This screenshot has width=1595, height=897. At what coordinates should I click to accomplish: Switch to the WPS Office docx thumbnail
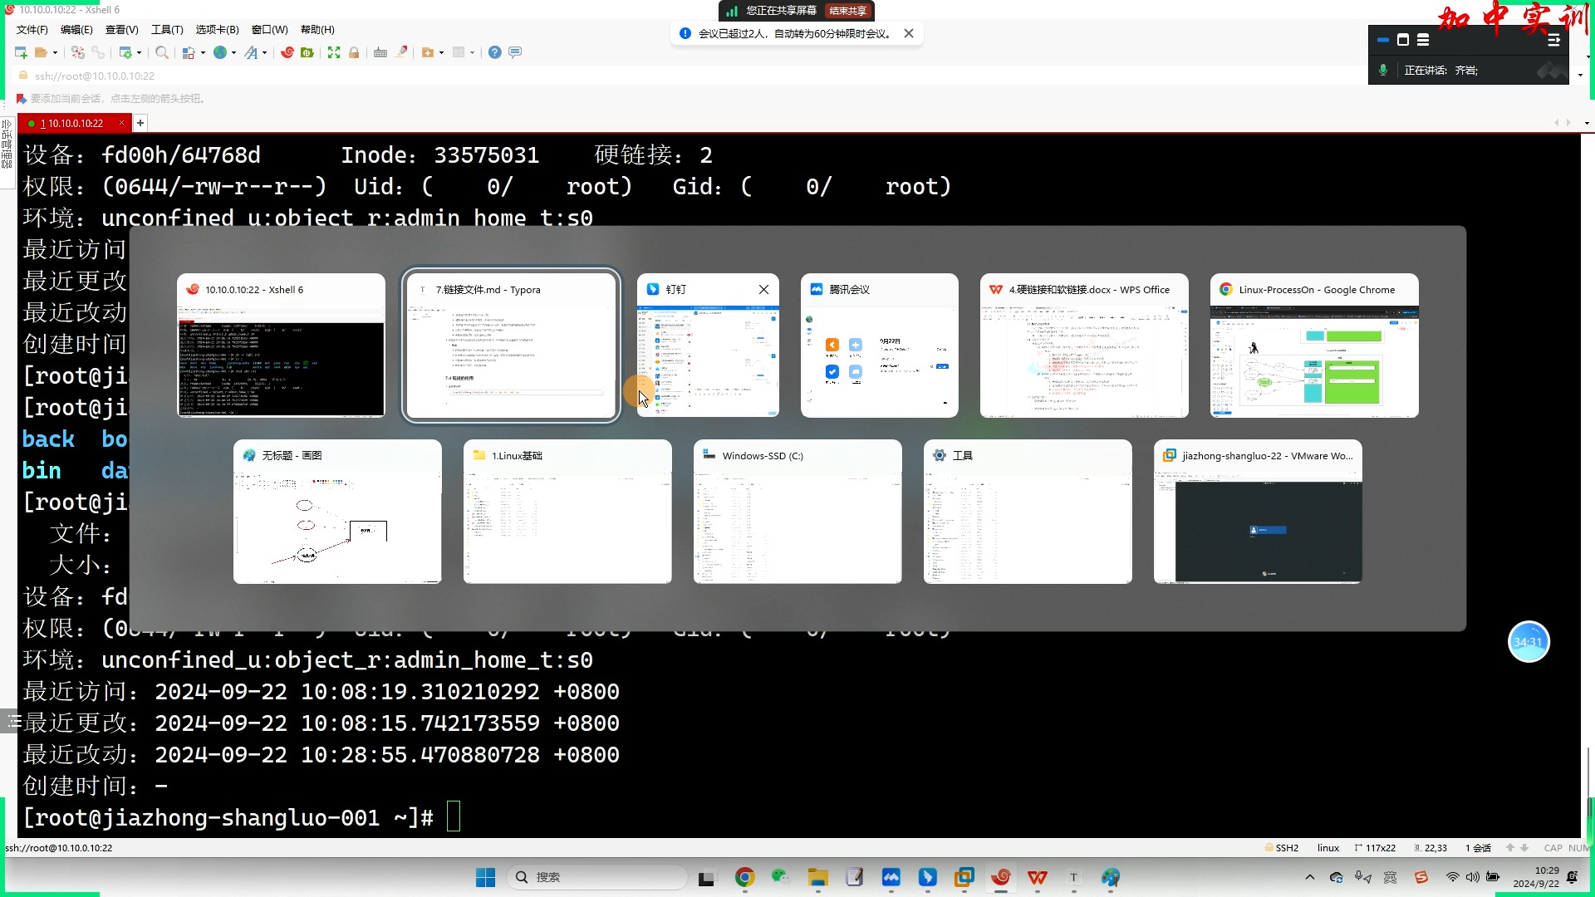[x=1084, y=346]
